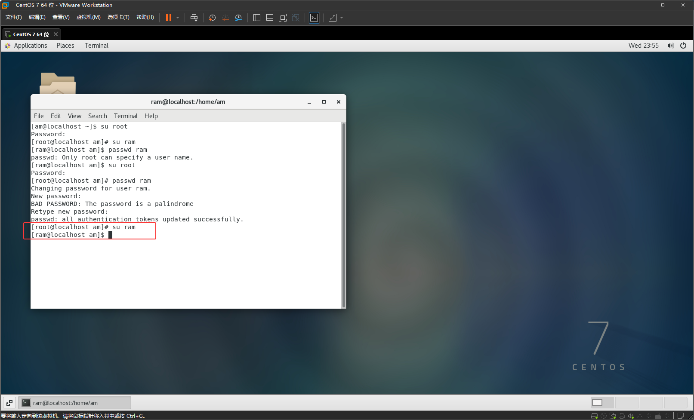Toggle the console view icon in VMware toolbar

(x=314, y=18)
